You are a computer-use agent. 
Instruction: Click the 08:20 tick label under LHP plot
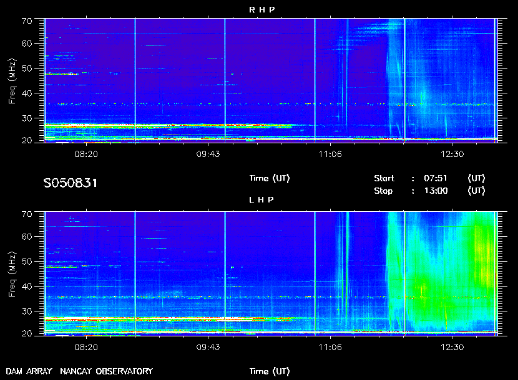[86, 348]
